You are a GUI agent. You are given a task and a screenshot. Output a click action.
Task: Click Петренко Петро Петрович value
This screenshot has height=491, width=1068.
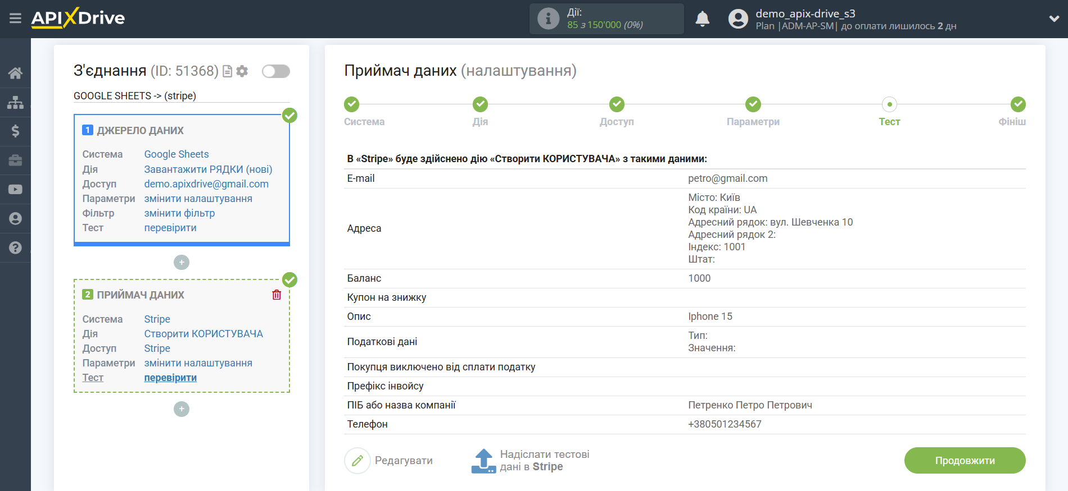pos(750,405)
